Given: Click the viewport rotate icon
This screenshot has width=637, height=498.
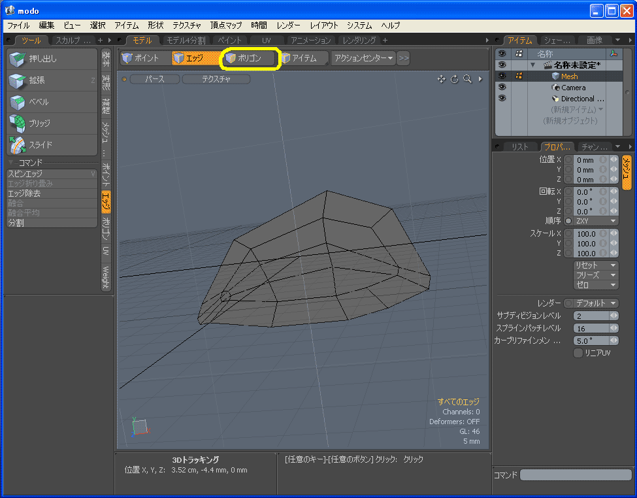Looking at the screenshot, I should [455, 79].
